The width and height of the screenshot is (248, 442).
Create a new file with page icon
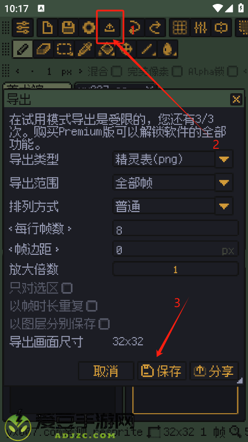47,28
